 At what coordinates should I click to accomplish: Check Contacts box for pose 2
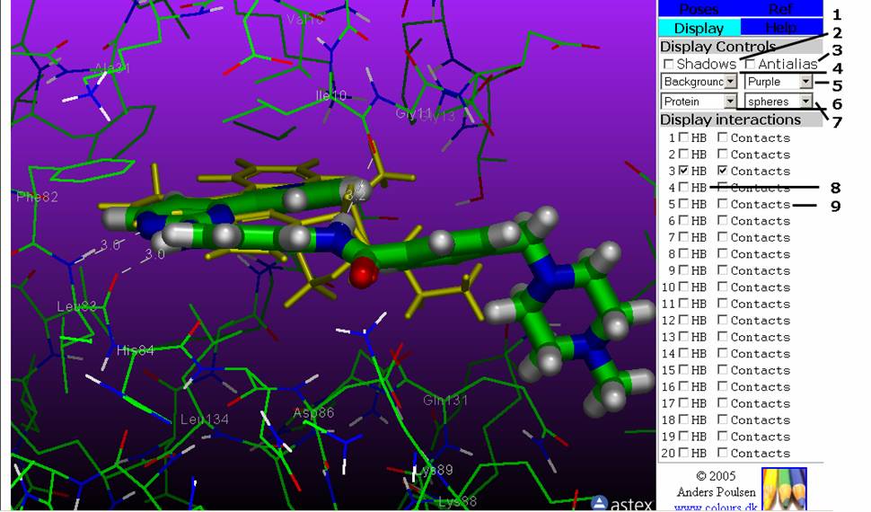tap(722, 154)
